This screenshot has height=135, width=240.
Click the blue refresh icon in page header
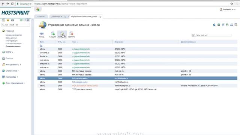[x=214, y=25]
